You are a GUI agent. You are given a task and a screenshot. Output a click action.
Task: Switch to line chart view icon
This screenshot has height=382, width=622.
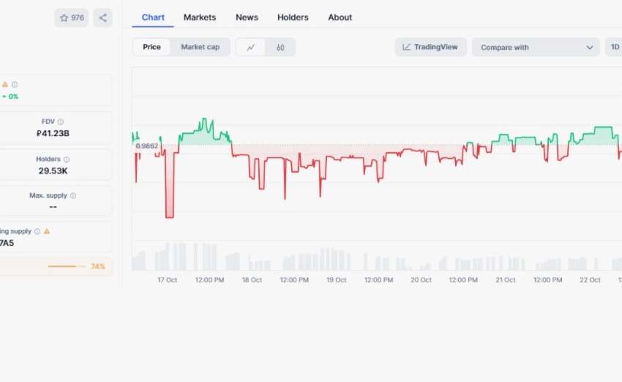tap(251, 48)
